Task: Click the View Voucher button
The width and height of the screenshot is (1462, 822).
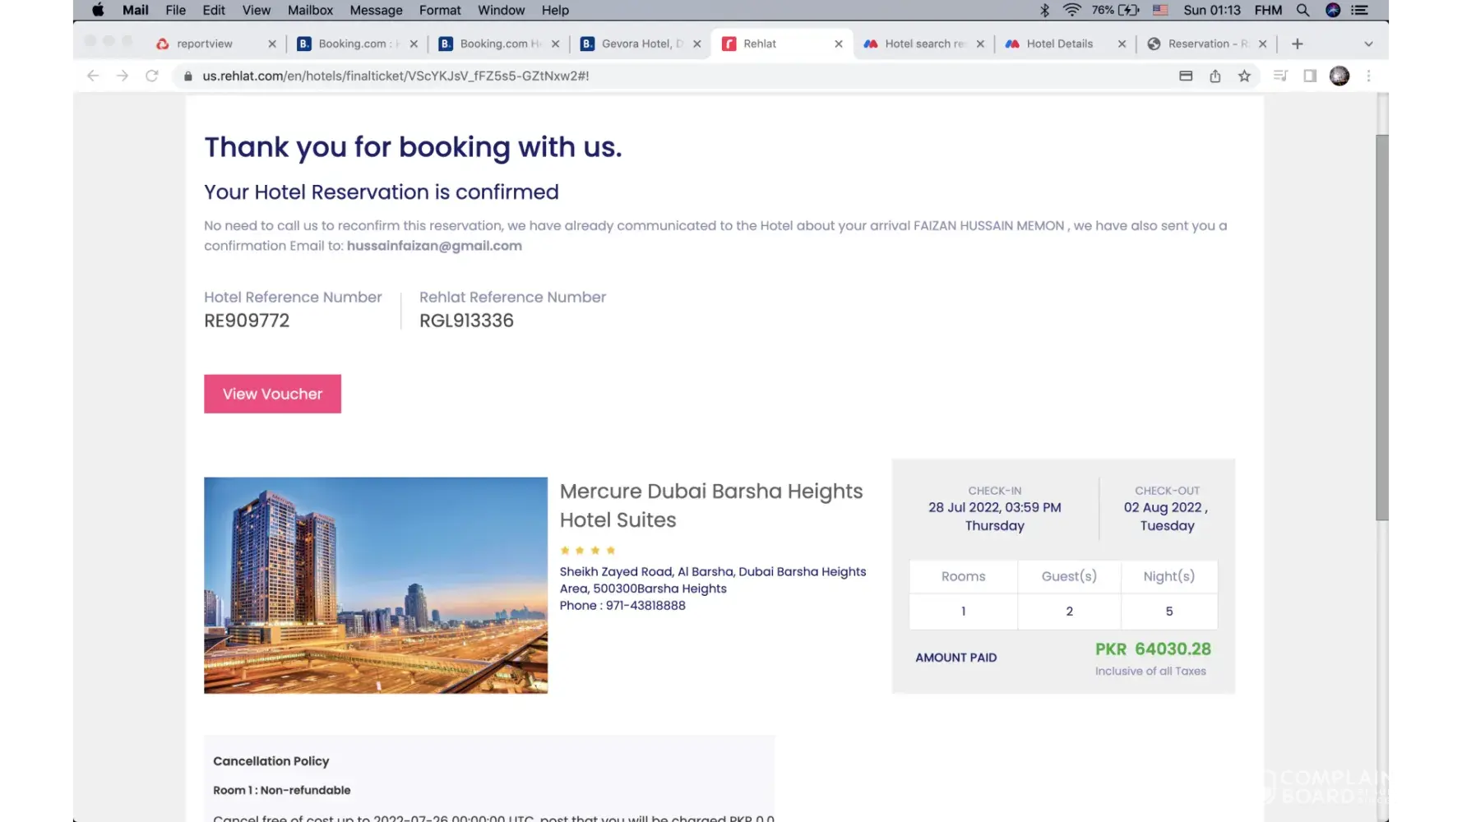Action: [272, 394]
